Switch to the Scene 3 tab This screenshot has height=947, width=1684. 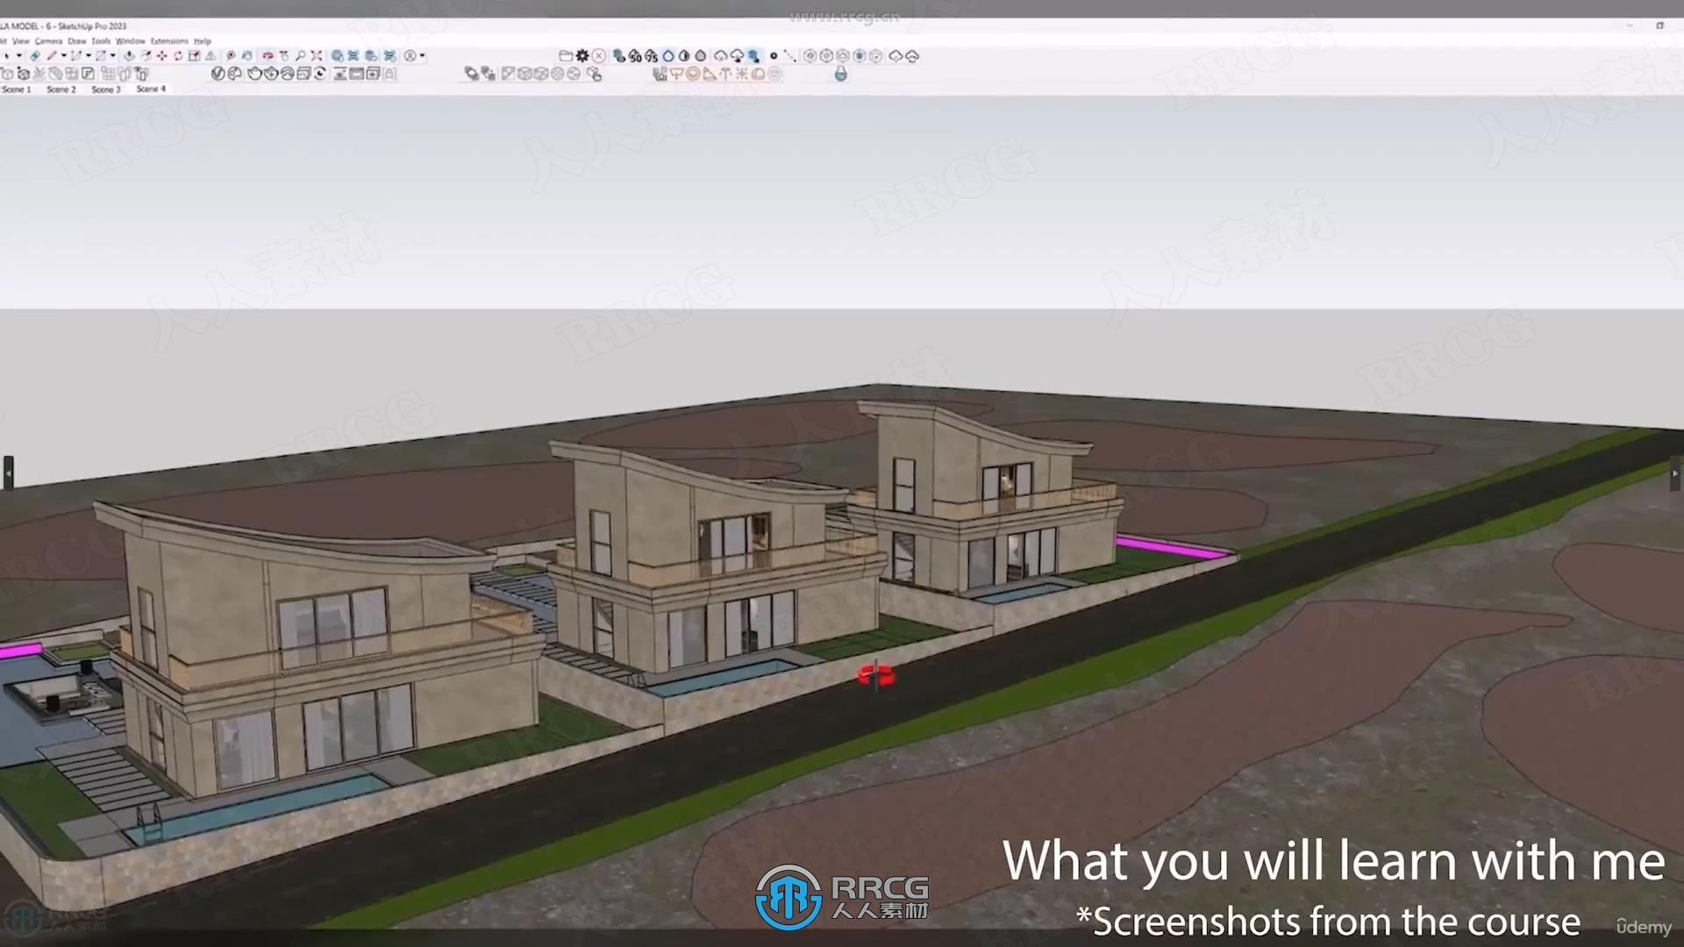coord(106,89)
